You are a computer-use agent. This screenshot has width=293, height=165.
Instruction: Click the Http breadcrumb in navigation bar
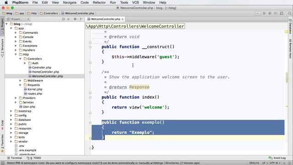point(32,13)
